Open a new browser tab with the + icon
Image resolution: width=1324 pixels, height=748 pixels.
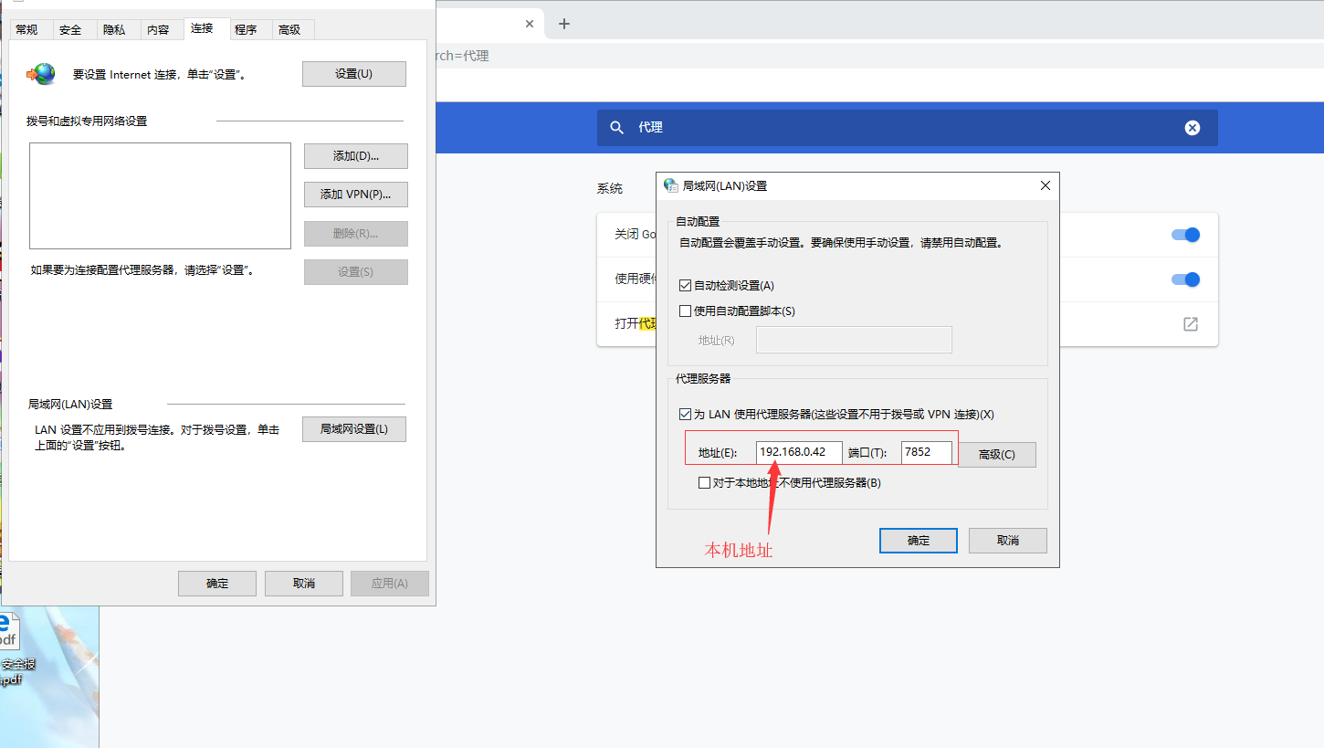tap(564, 23)
